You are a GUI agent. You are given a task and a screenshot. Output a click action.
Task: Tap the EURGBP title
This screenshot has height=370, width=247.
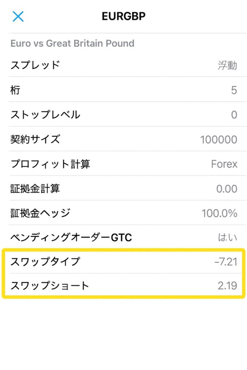(124, 16)
